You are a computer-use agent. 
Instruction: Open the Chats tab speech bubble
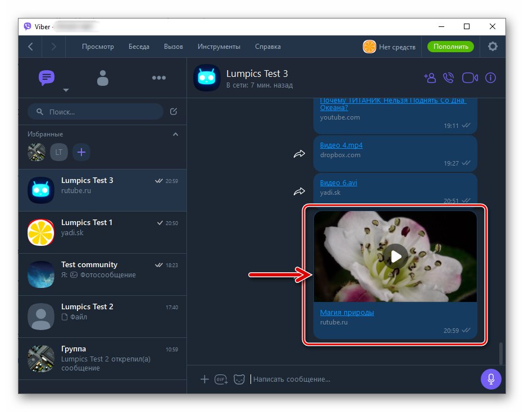pos(47,77)
